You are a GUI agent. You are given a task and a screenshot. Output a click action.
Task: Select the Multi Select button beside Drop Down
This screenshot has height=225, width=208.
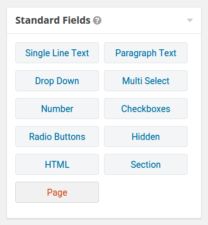point(146,81)
